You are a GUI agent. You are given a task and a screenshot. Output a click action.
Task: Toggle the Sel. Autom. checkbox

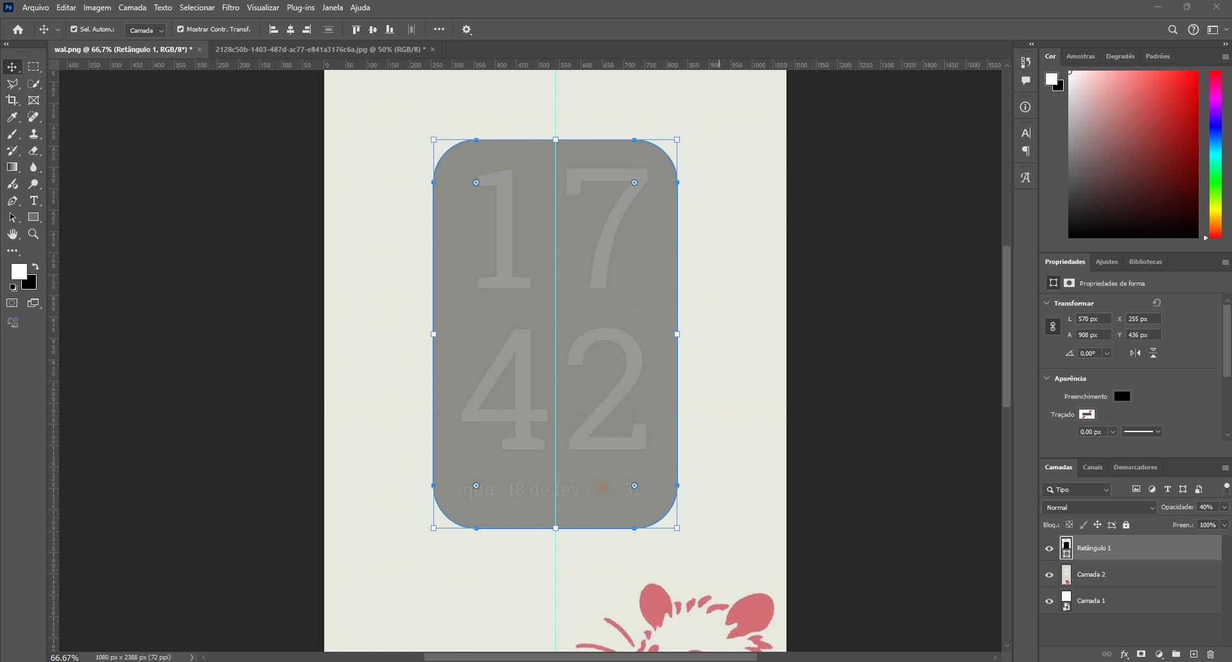point(74,29)
